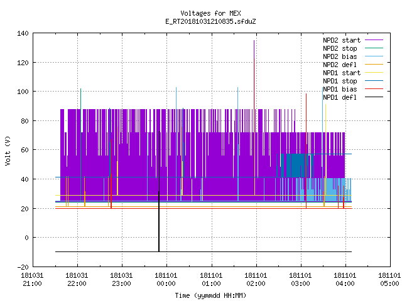This screenshot has height=301, width=402.
Task: Click the NPD1 start legend label
Action: tap(342, 73)
